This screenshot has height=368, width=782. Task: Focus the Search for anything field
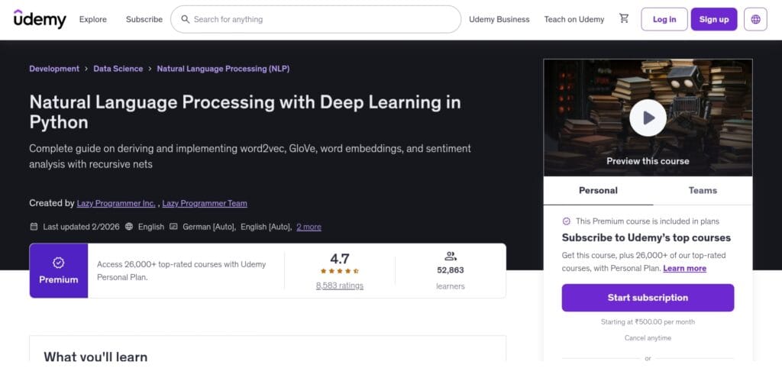[315, 19]
